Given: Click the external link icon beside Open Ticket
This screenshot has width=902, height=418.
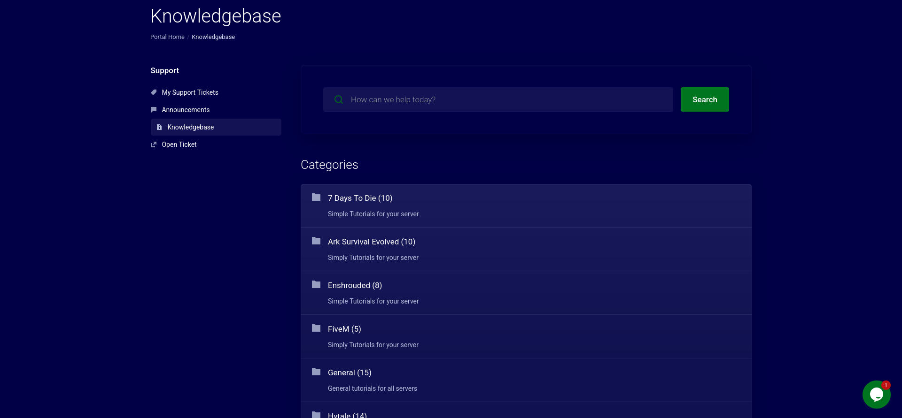Looking at the screenshot, I should tap(154, 144).
